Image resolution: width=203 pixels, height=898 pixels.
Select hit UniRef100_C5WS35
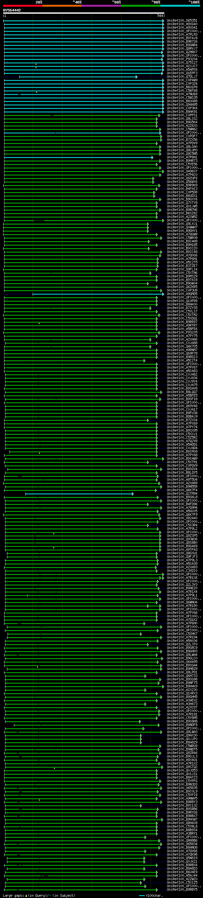point(182,97)
